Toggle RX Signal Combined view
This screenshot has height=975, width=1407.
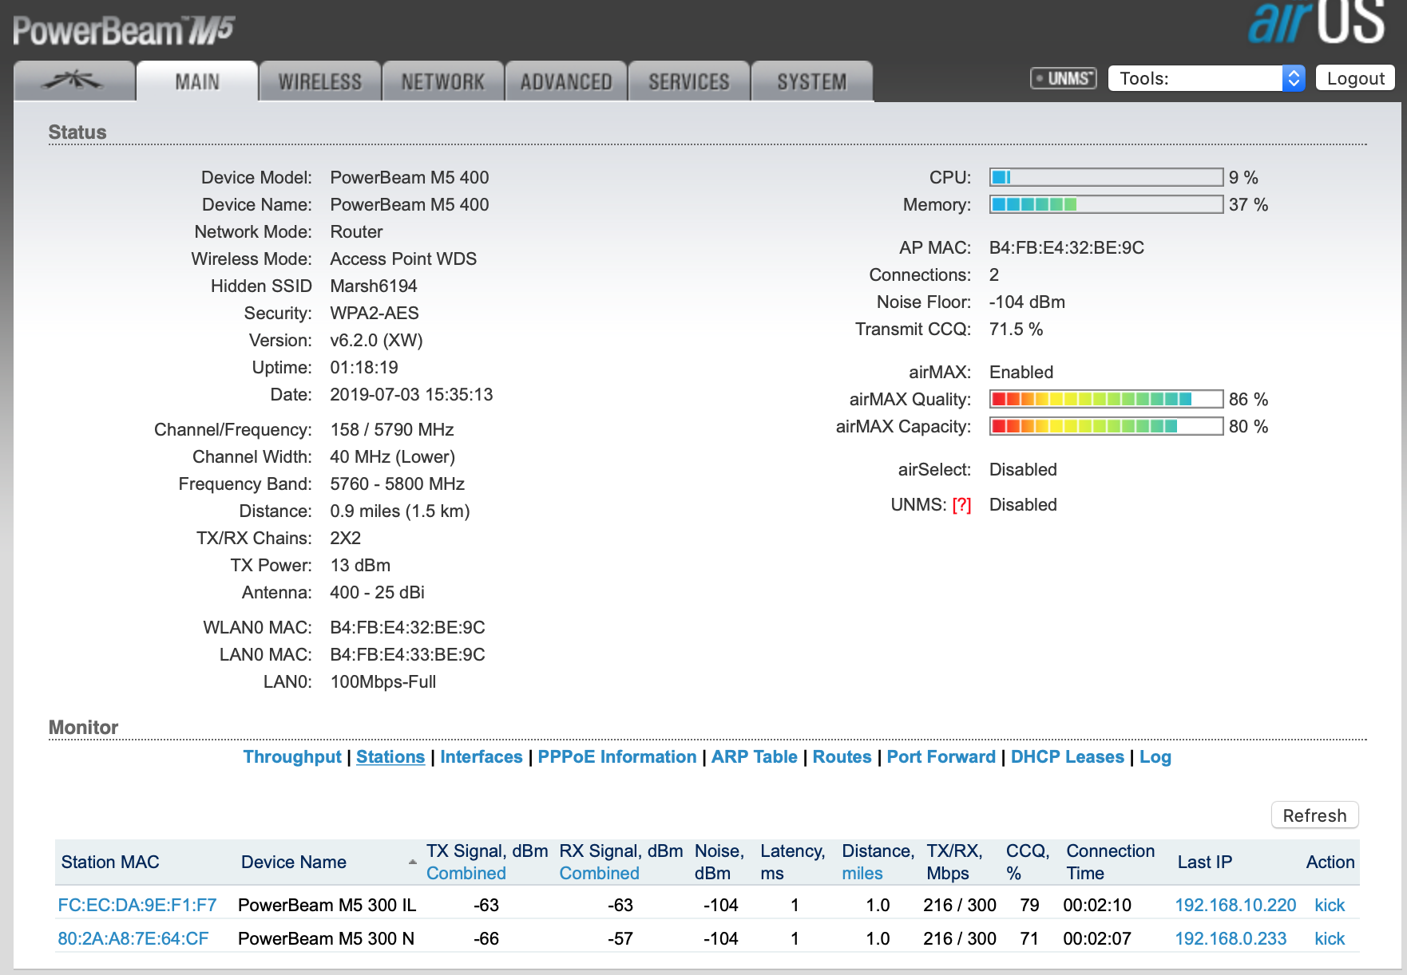(600, 874)
